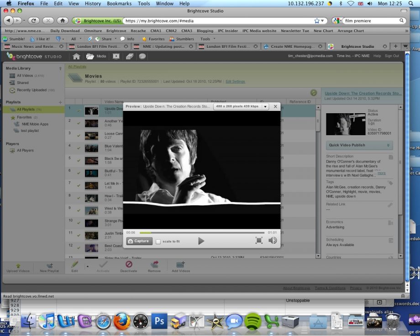
Task: Add a new playlist with plus icon
Action: [60, 102]
